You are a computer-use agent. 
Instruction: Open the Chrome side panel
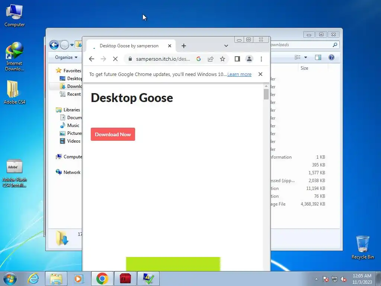(x=237, y=59)
